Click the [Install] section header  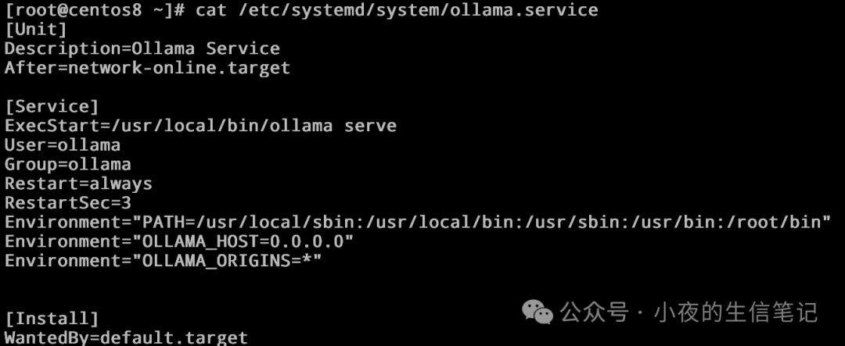[x=52, y=319]
